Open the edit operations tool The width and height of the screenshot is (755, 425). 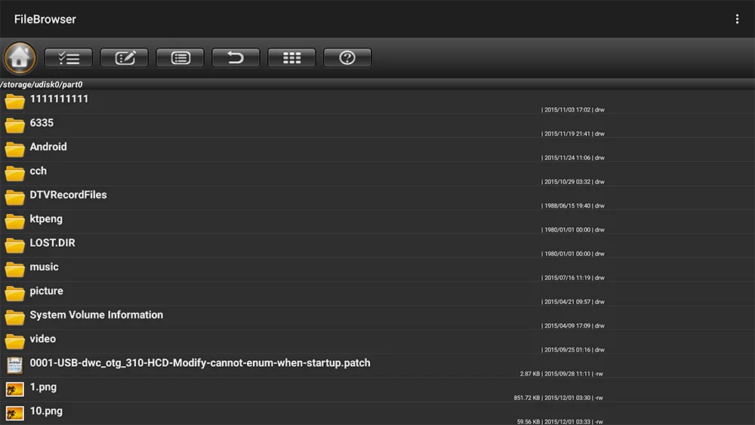coord(125,58)
